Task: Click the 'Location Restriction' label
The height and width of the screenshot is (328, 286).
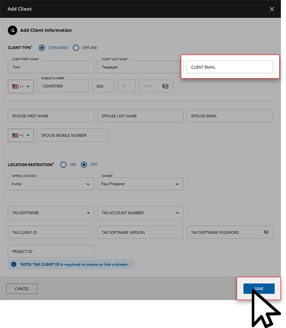Action: pos(31,164)
